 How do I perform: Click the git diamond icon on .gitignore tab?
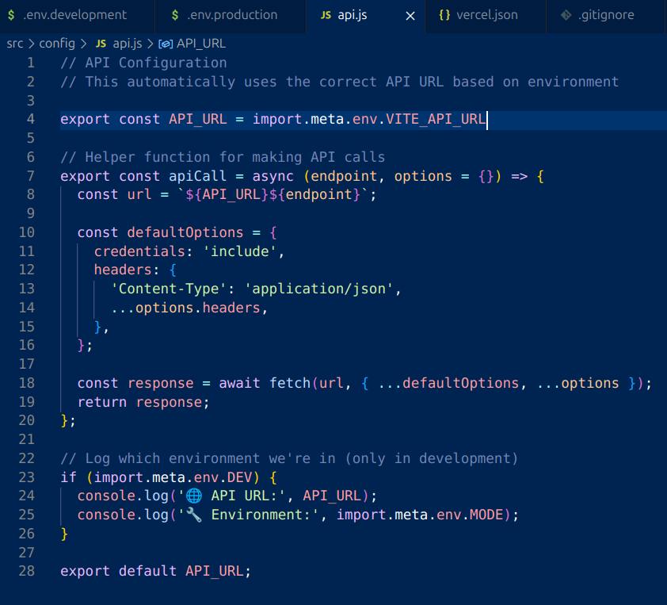coord(566,15)
